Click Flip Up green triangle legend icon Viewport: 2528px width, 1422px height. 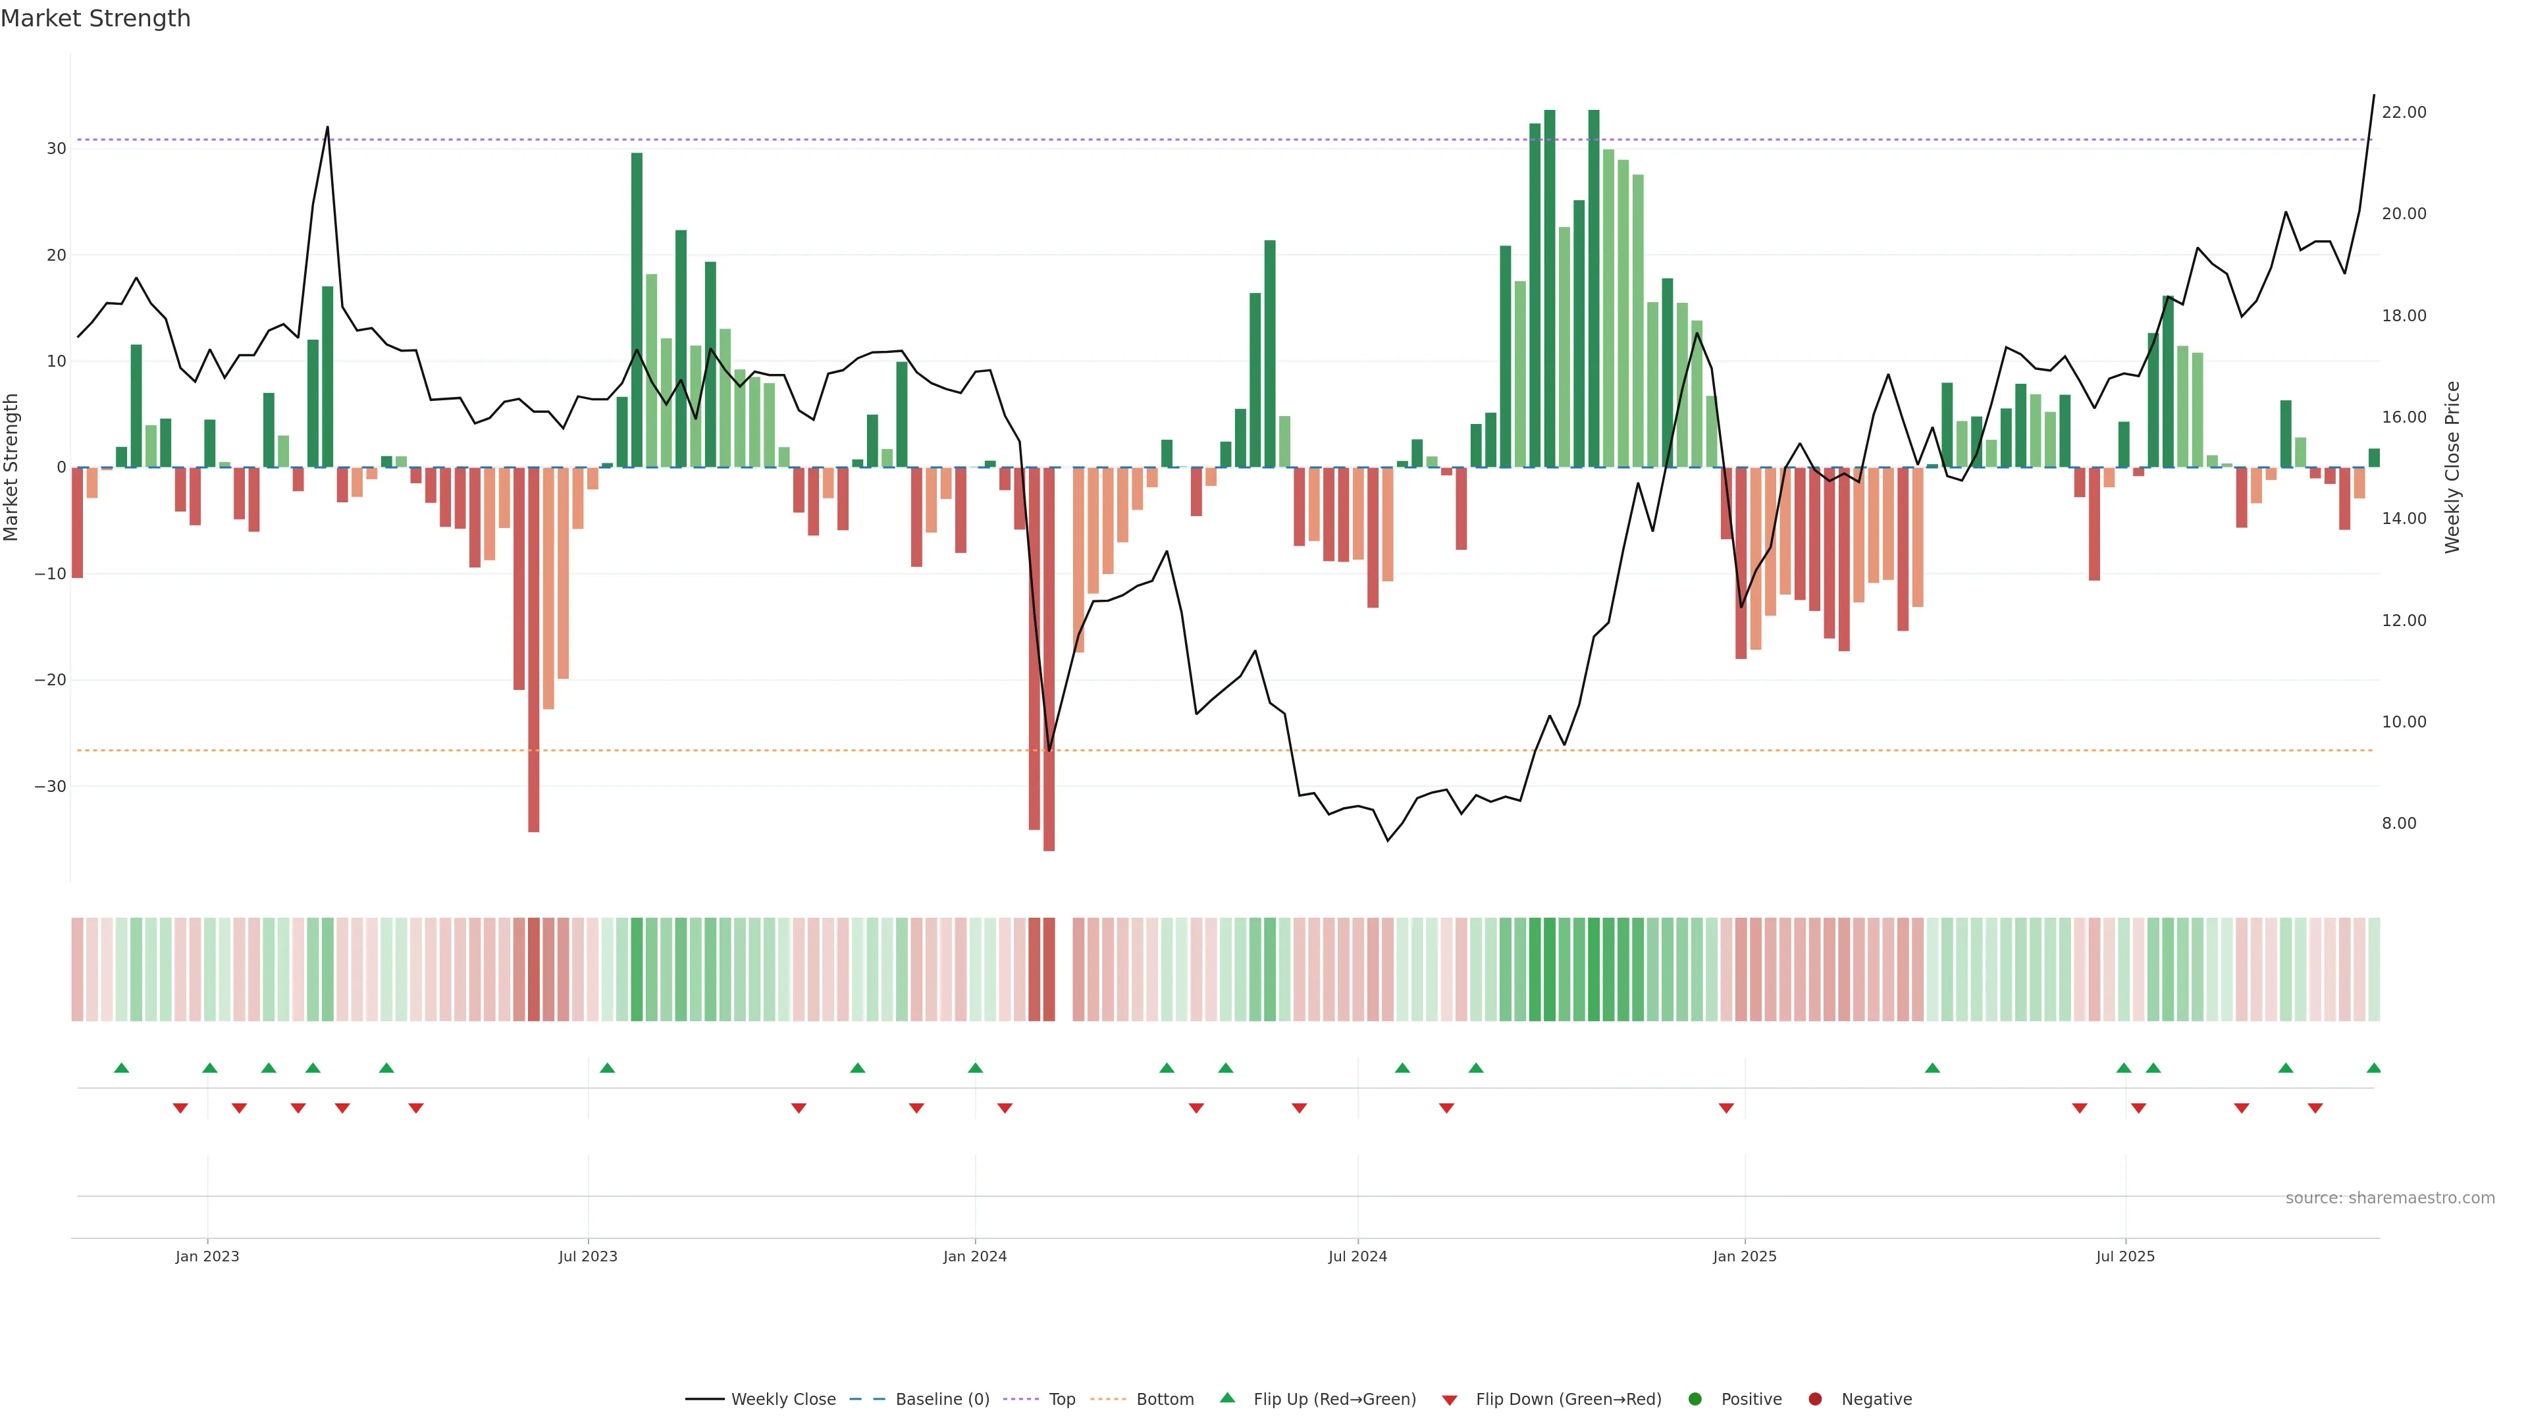point(1226,1398)
